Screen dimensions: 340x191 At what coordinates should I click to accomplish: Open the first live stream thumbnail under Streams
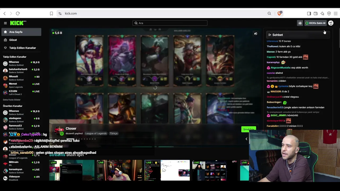[x=72, y=170]
